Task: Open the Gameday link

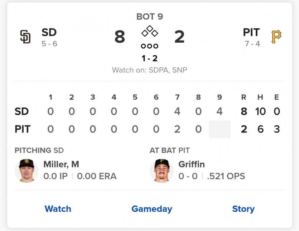Action: pos(152,209)
